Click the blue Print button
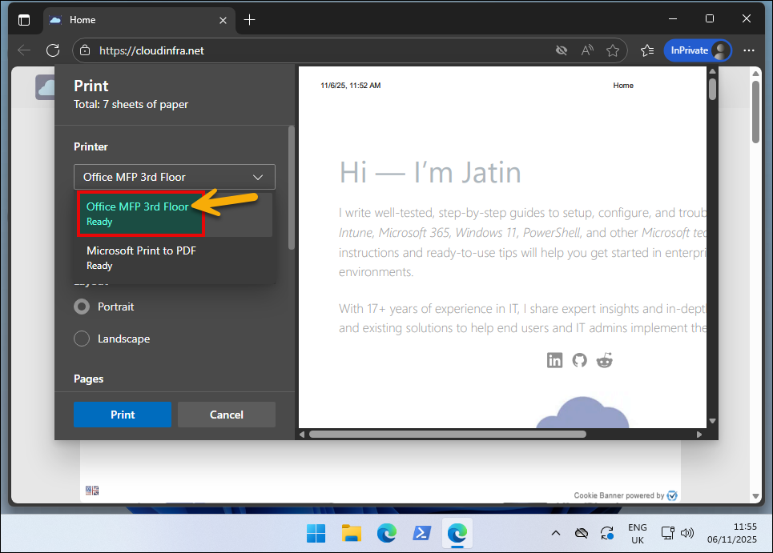The image size is (773, 553). [122, 415]
